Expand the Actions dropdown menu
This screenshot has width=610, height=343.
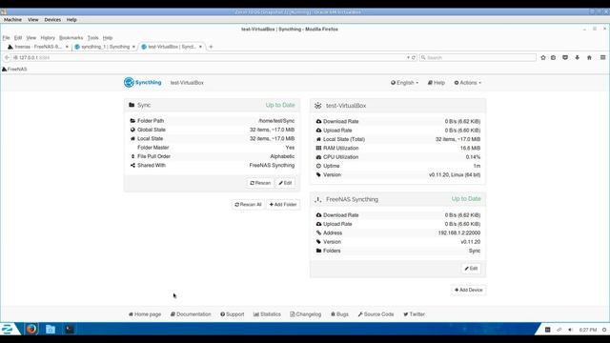tap(468, 83)
